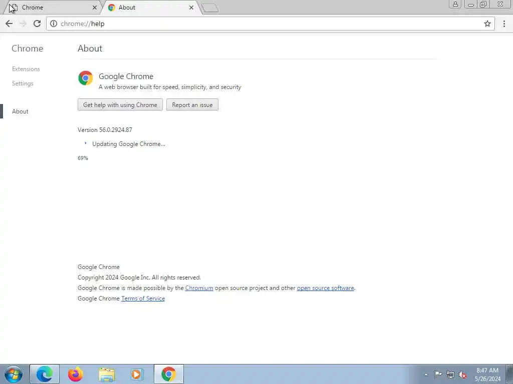Open Chrome's three-dot menu
The height and width of the screenshot is (384, 513).
click(x=504, y=23)
